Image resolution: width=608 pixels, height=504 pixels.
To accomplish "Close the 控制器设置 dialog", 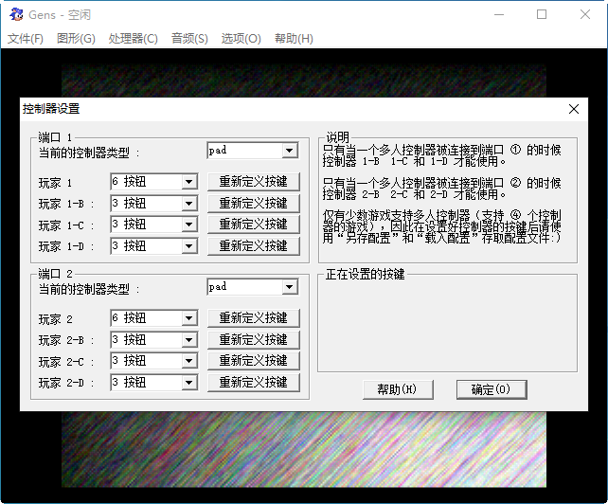I will click(573, 109).
